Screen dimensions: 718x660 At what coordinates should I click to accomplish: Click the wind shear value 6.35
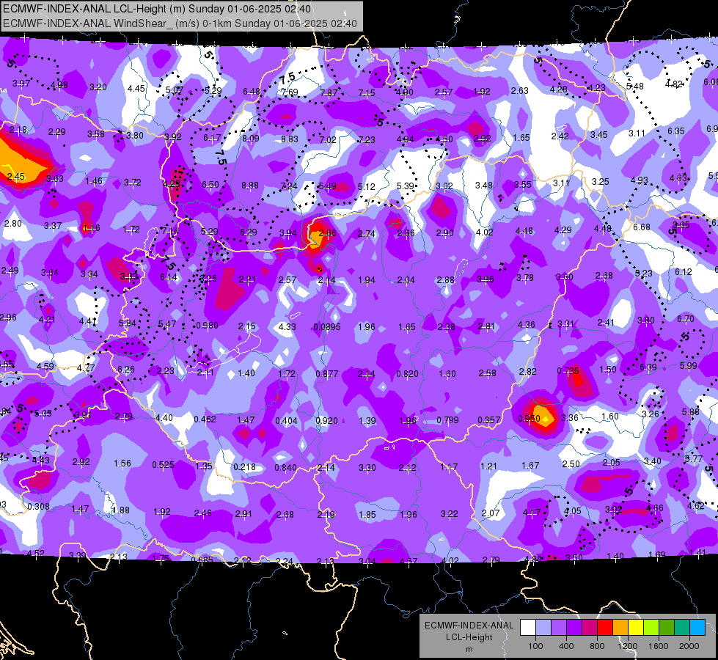click(x=676, y=131)
